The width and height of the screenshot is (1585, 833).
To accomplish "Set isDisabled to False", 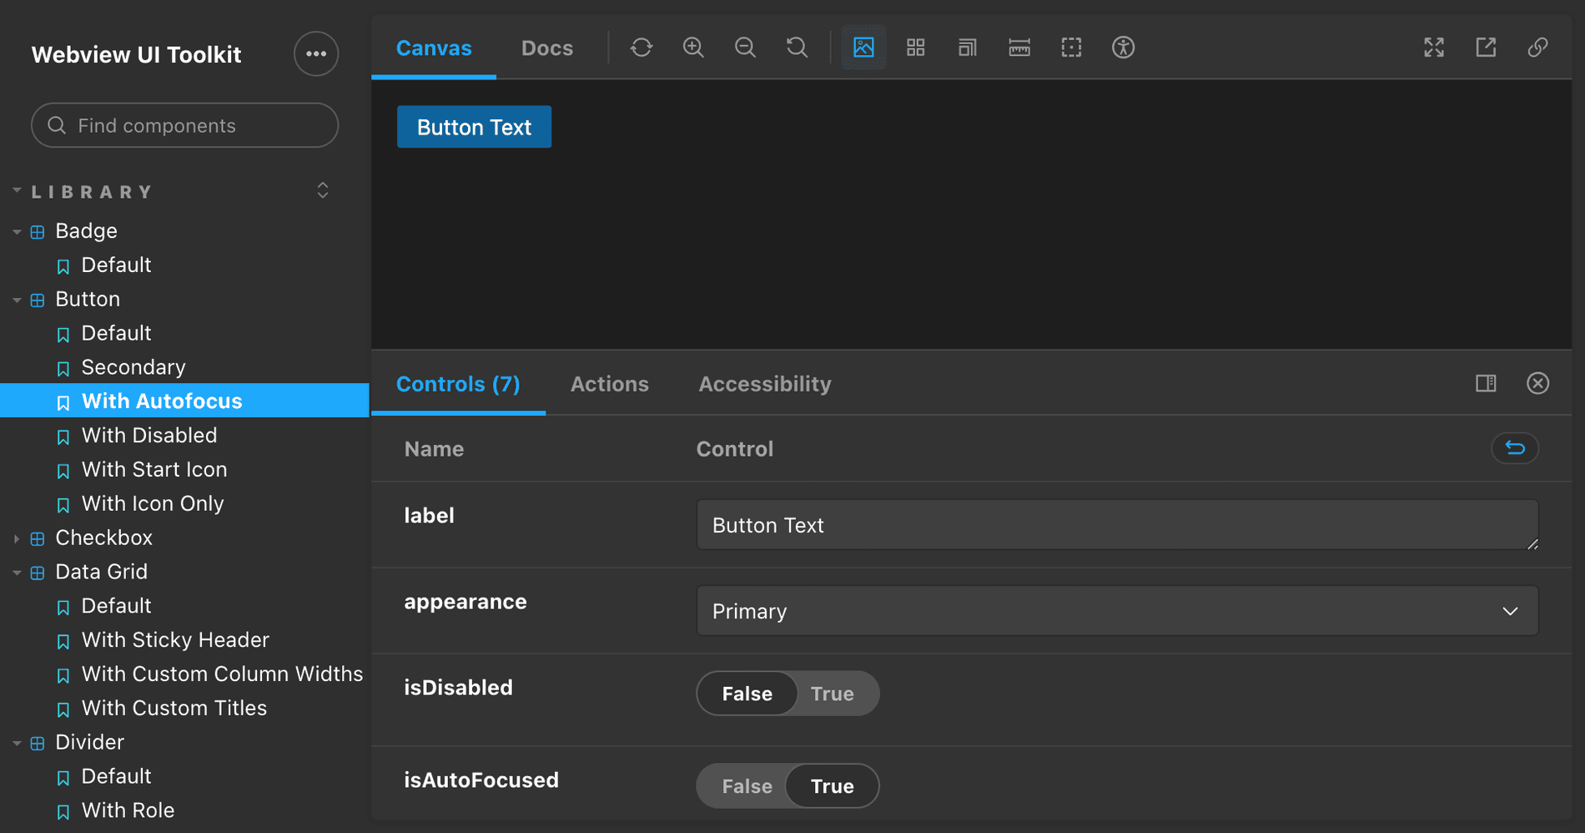I will tap(747, 694).
